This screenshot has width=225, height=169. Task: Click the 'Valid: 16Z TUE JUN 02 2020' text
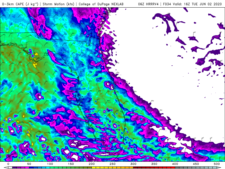(197, 4)
